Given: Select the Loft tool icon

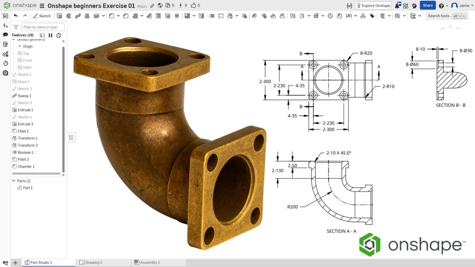Looking at the screenshot, I should (x=87, y=16).
